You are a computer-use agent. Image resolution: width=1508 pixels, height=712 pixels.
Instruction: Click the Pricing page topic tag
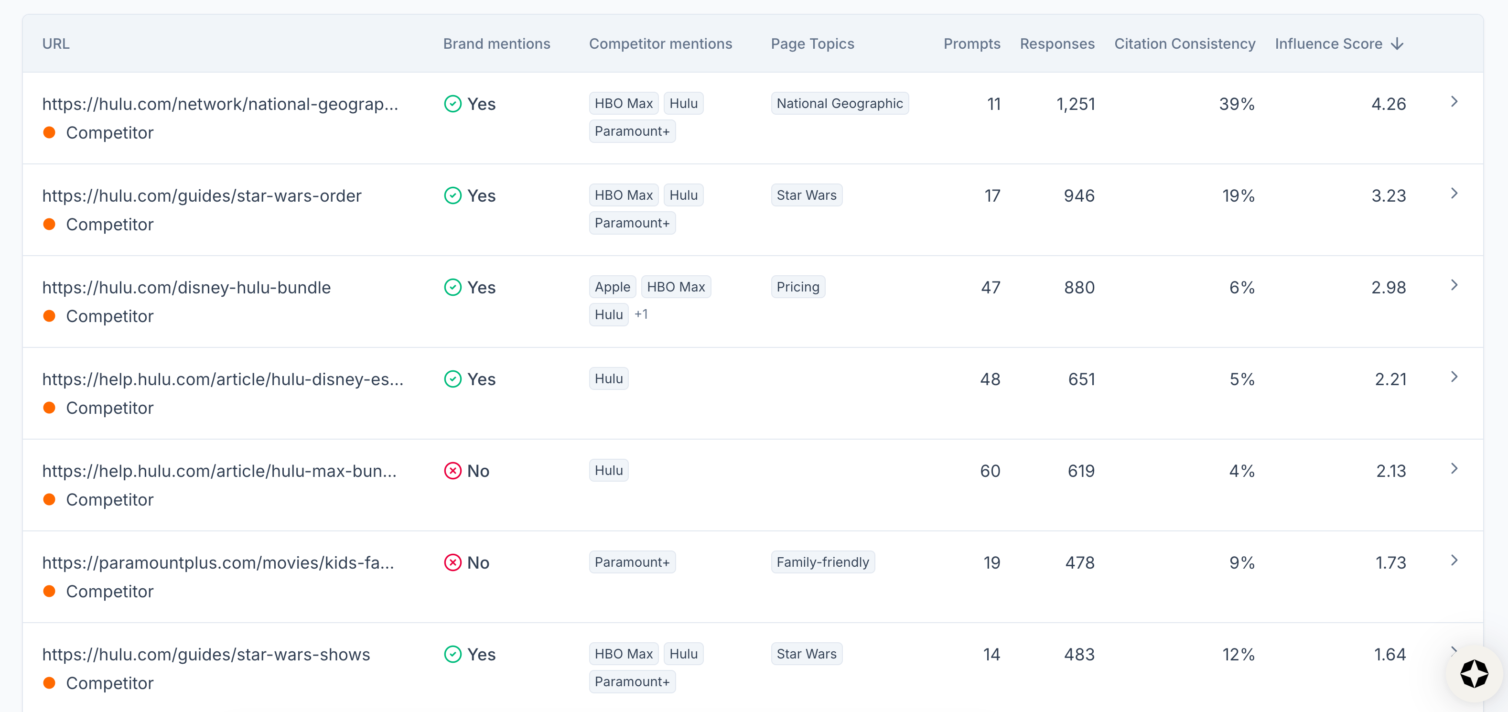click(x=797, y=287)
